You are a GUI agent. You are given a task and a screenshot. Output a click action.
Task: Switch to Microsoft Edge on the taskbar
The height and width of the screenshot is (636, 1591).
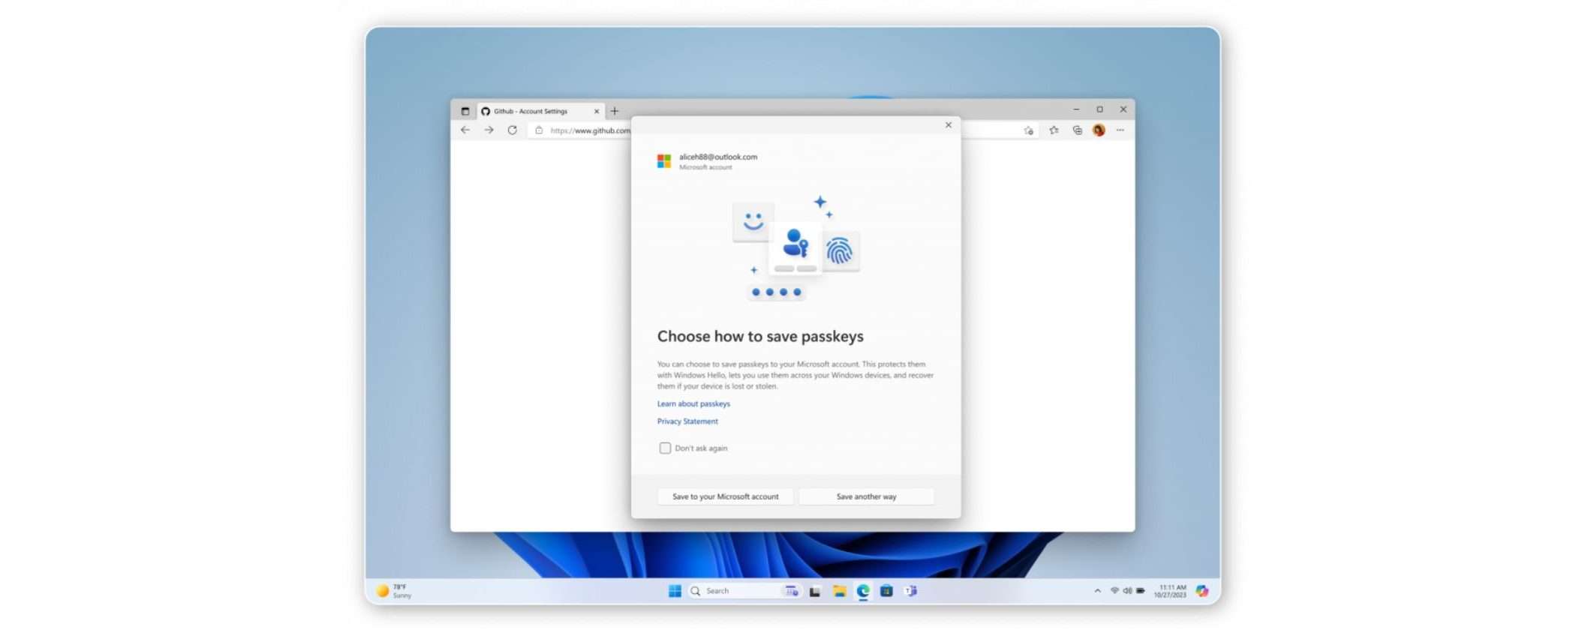[x=863, y=591]
